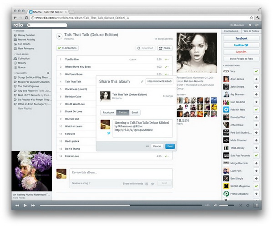Open settings gear in rdio header
The image size is (273, 226).
[250, 25]
